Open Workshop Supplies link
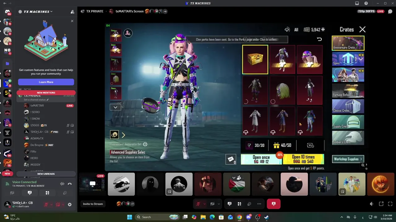The height and width of the screenshot is (222, 396). point(348,159)
